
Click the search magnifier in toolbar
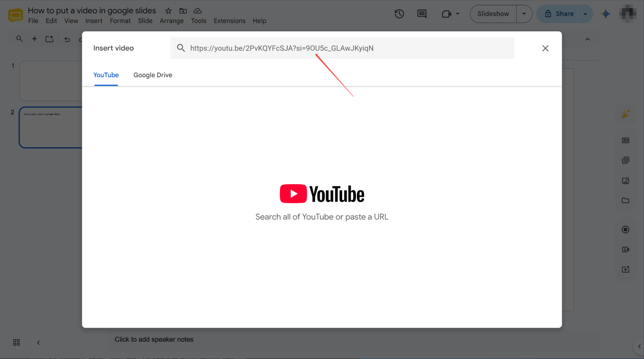[x=19, y=39]
